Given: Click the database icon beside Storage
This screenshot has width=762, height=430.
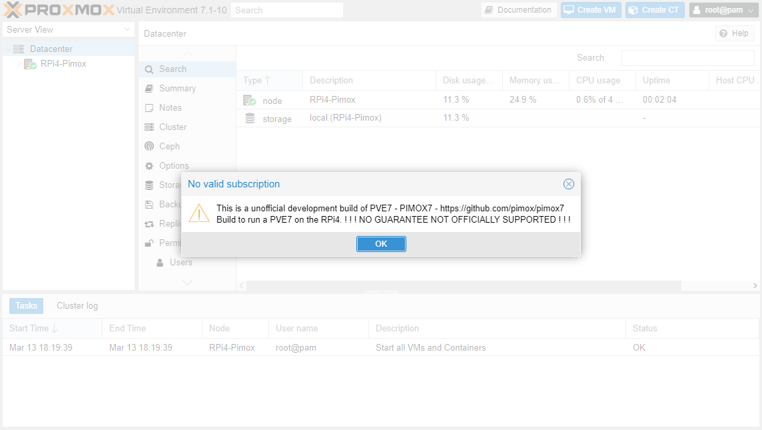Looking at the screenshot, I should 149,185.
